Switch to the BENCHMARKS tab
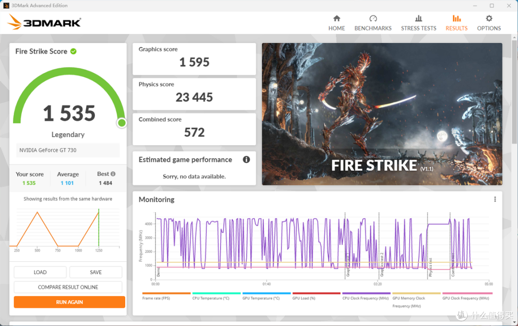518x326 pixels. tap(373, 23)
